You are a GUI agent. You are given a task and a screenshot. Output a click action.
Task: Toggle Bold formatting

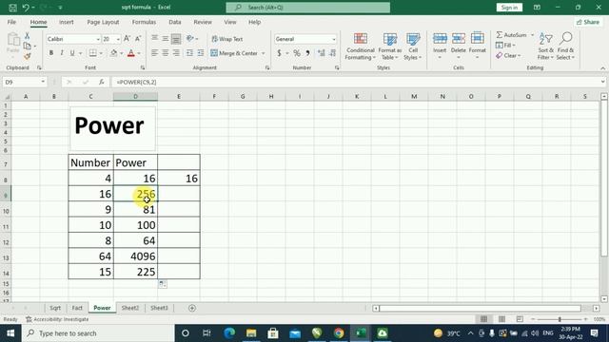(x=50, y=53)
